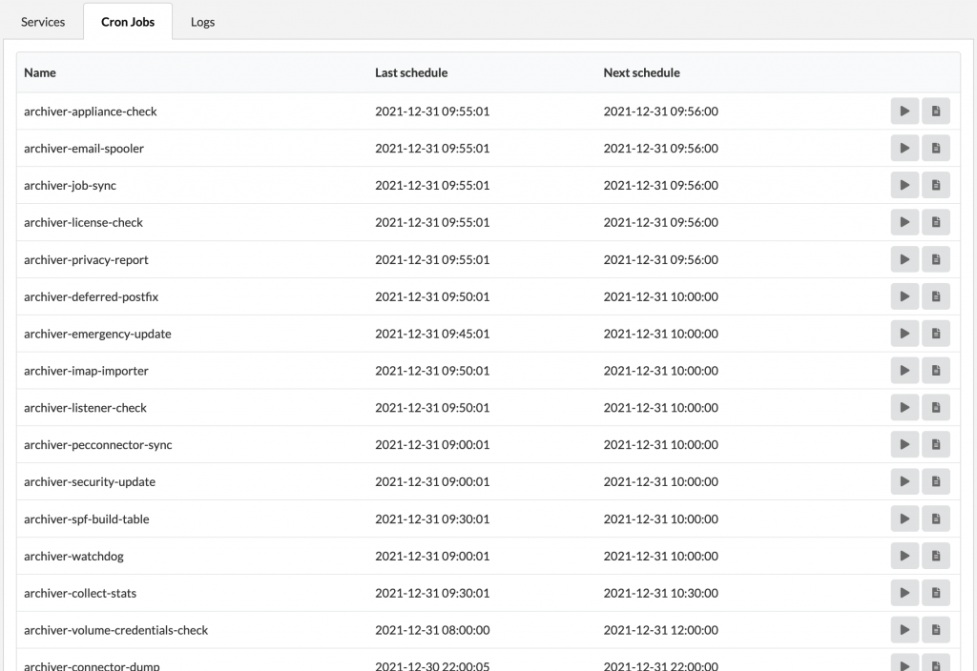View log for archiver-appliance-check
This screenshot has width=977, height=671.
pos(936,112)
